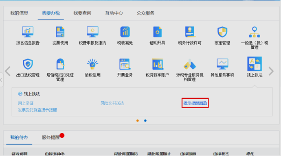Select 线上执法 icon
Image resolution: width=281 pixels, height=156 pixels.
pos(255,64)
